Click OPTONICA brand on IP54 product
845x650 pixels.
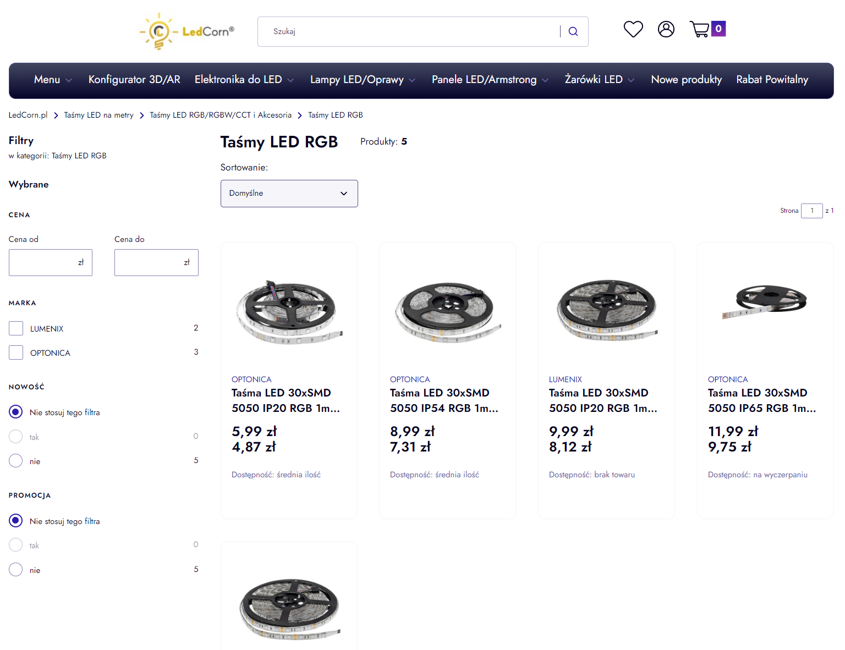(410, 379)
